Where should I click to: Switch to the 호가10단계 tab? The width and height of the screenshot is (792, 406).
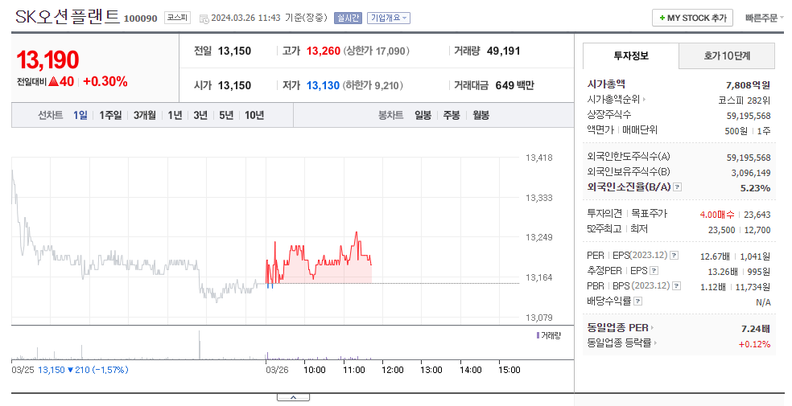tap(727, 56)
